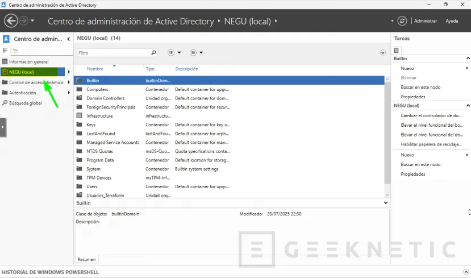Click Cambiar el controlador de dominio
This screenshot has width=471, height=278.
click(431, 115)
